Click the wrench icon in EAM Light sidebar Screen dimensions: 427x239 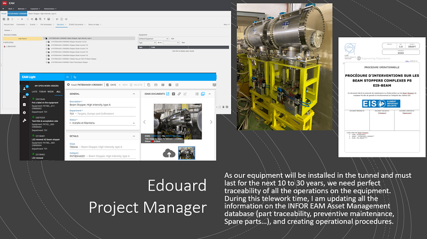pos(24,121)
